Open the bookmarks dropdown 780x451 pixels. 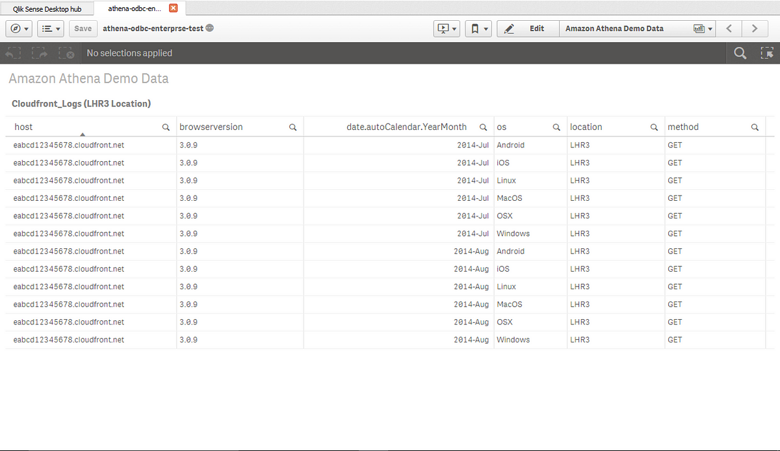(477, 29)
